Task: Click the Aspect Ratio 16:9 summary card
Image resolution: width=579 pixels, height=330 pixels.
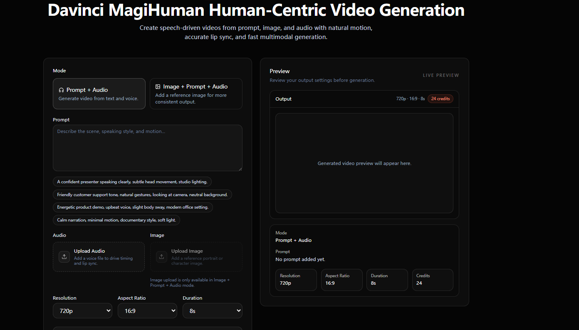Action: [x=341, y=280]
